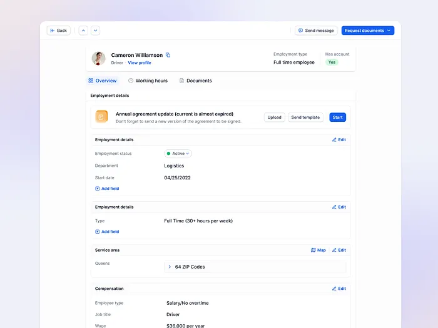This screenshot has width=438, height=328.
Task: Edit Service area using the pencil icon
Action: pos(334,250)
